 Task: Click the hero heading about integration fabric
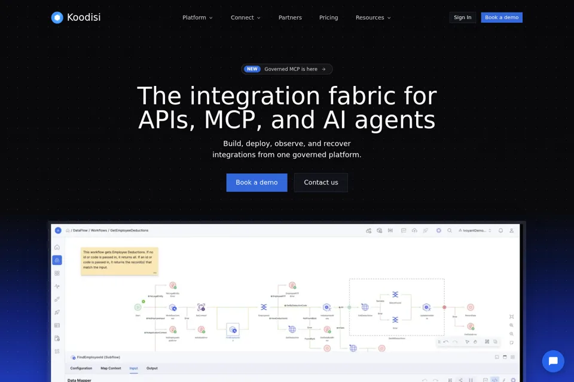286,107
